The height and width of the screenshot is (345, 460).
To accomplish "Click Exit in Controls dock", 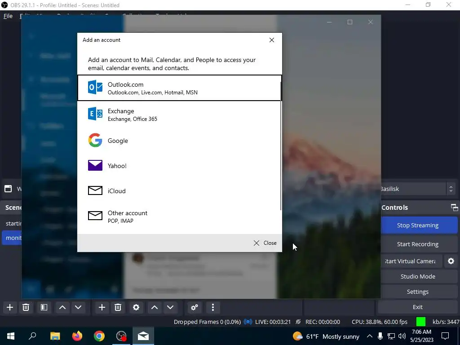I will [x=418, y=307].
